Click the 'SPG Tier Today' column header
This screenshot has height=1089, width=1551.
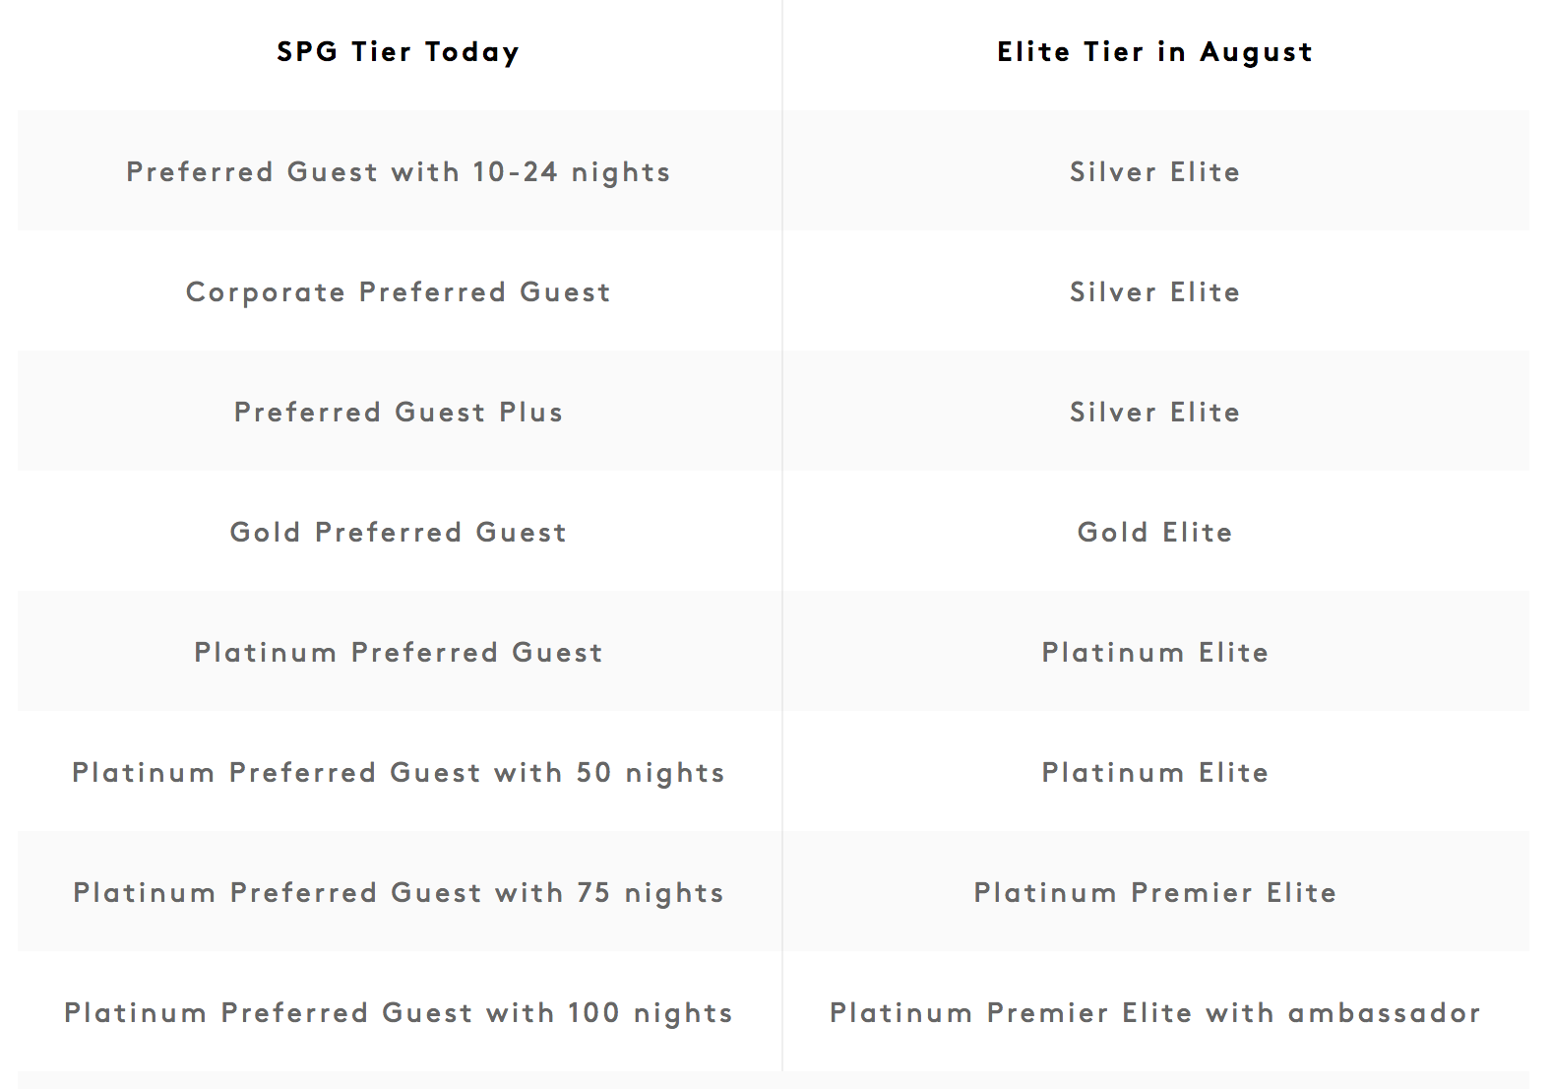pyautogui.click(x=398, y=52)
